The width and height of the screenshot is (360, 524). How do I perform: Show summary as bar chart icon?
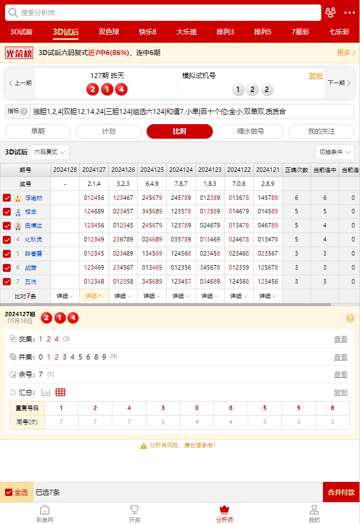click(x=46, y=393)
